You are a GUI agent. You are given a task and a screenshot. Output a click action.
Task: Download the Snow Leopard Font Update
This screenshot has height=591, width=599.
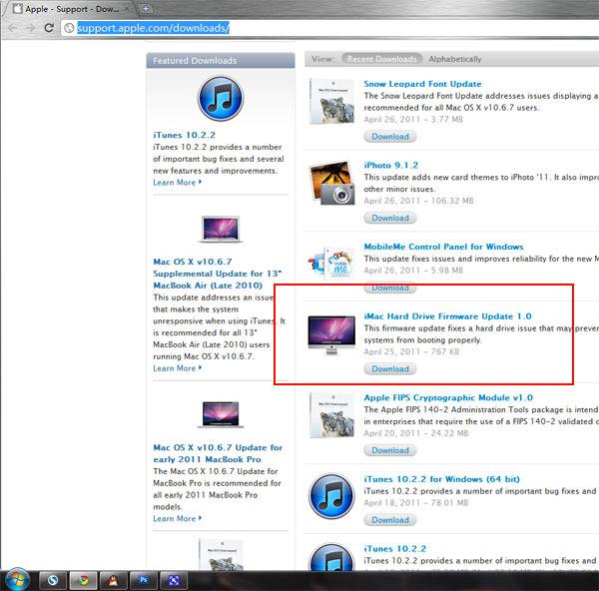coord(390,137)
